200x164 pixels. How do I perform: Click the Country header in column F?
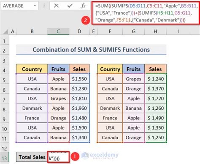110,69
